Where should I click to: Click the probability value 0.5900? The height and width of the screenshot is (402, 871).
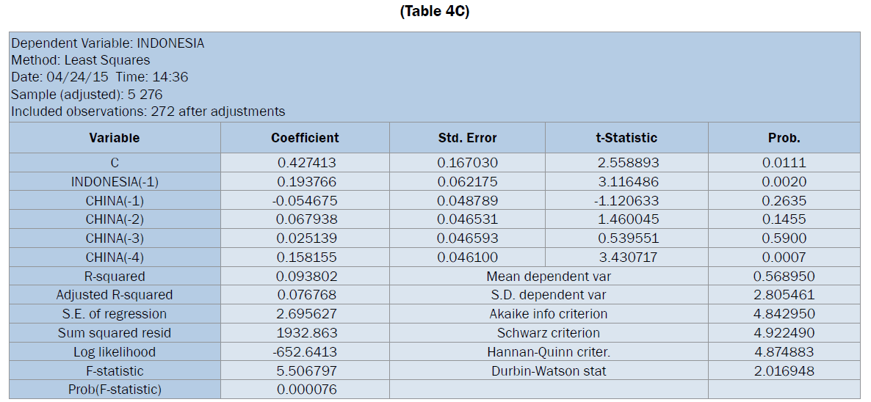[784, 238]
